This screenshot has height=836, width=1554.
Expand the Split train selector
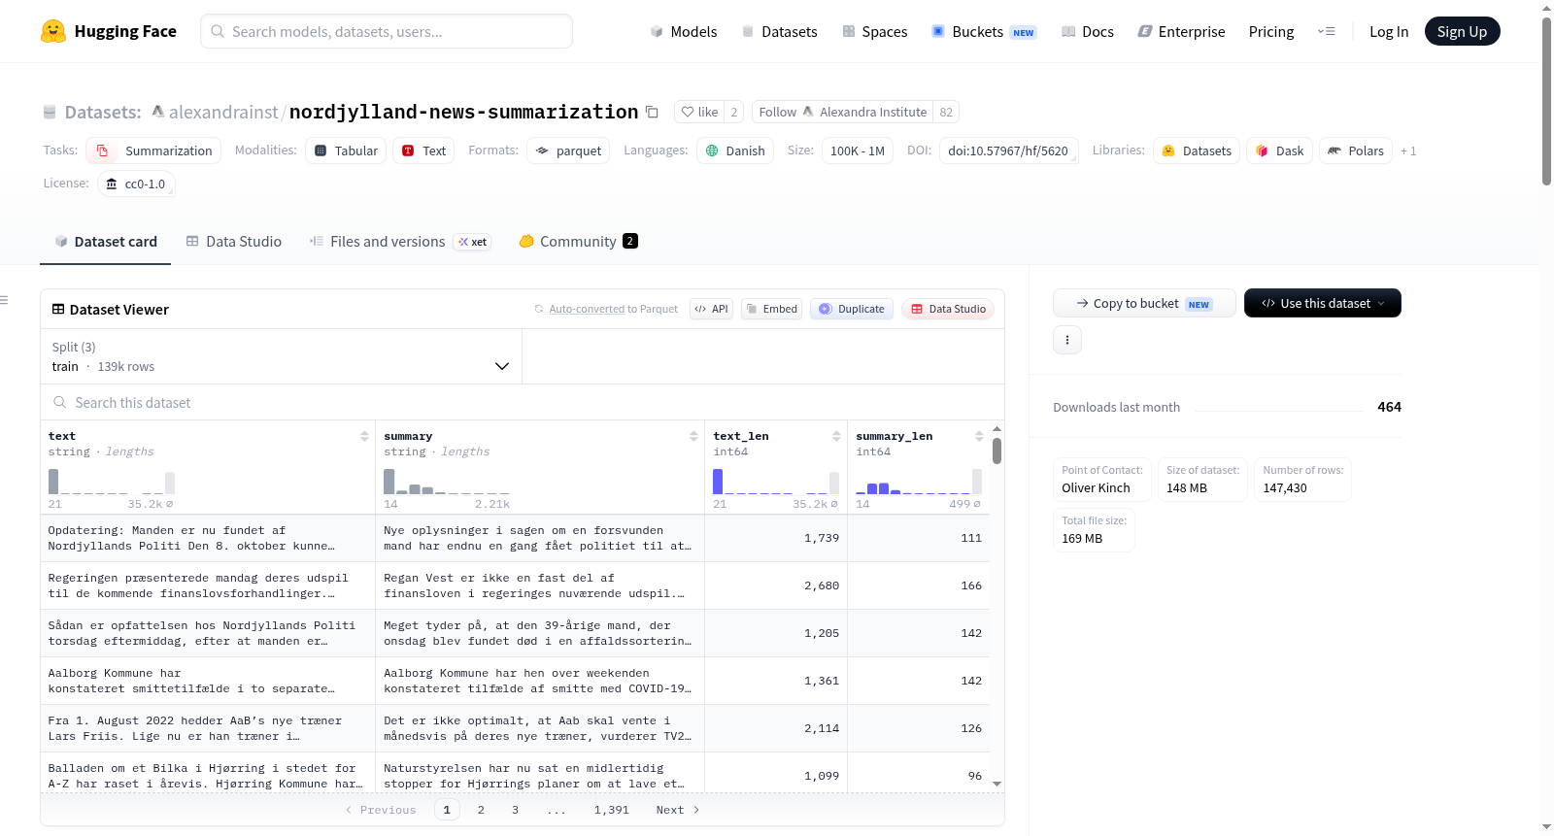(x=281, y=356)
